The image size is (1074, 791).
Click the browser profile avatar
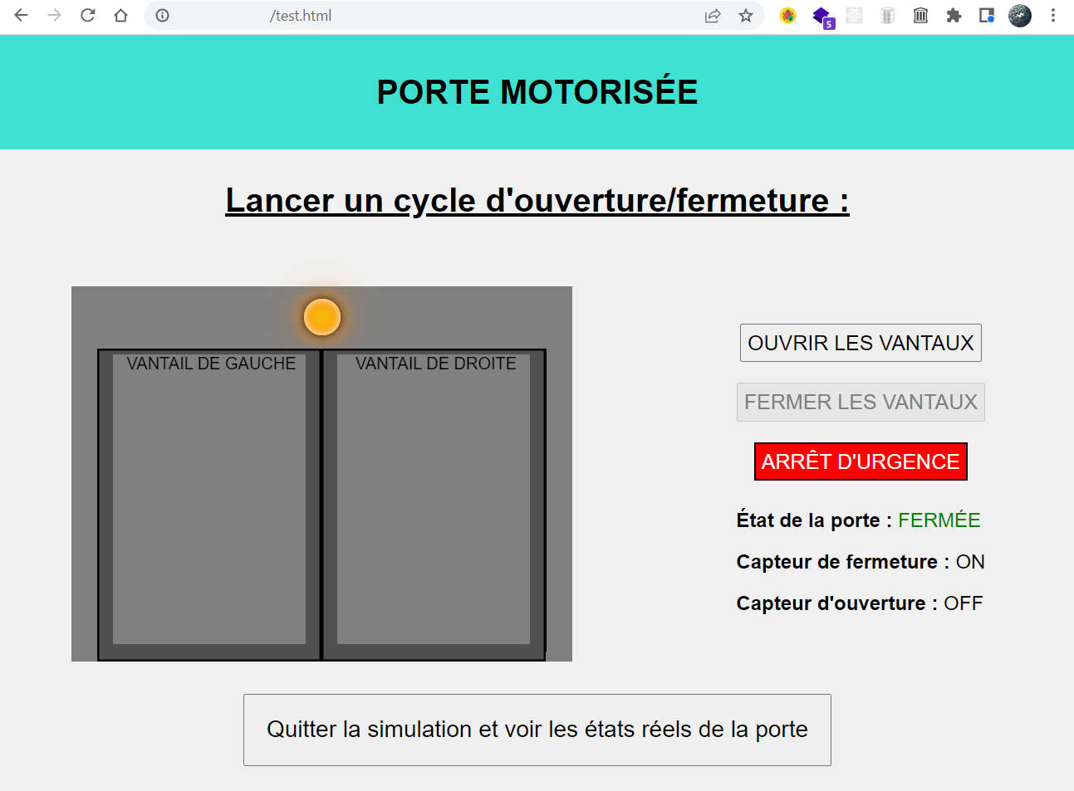(1019, 15)
